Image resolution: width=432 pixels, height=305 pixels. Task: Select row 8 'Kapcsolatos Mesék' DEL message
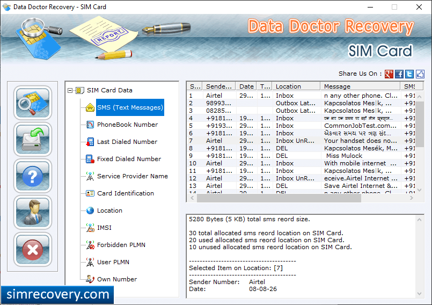click(301, 148)
